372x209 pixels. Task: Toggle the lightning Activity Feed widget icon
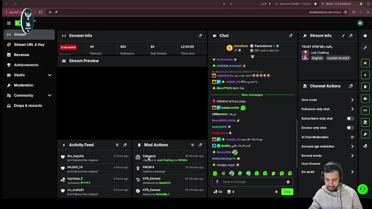[365, 75]
